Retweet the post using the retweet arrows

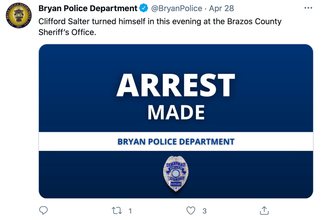[117, 211]
